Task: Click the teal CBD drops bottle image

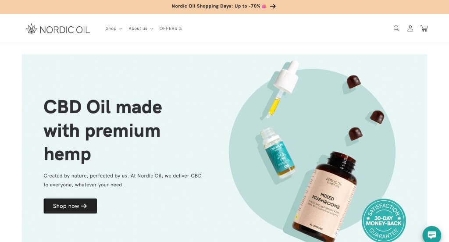Action: coord(278,153)
